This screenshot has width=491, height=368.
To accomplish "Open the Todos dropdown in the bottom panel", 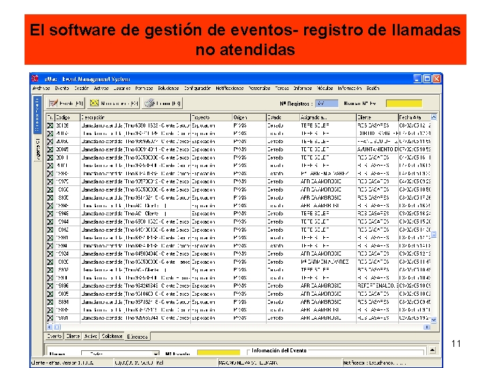I will 120,354.
